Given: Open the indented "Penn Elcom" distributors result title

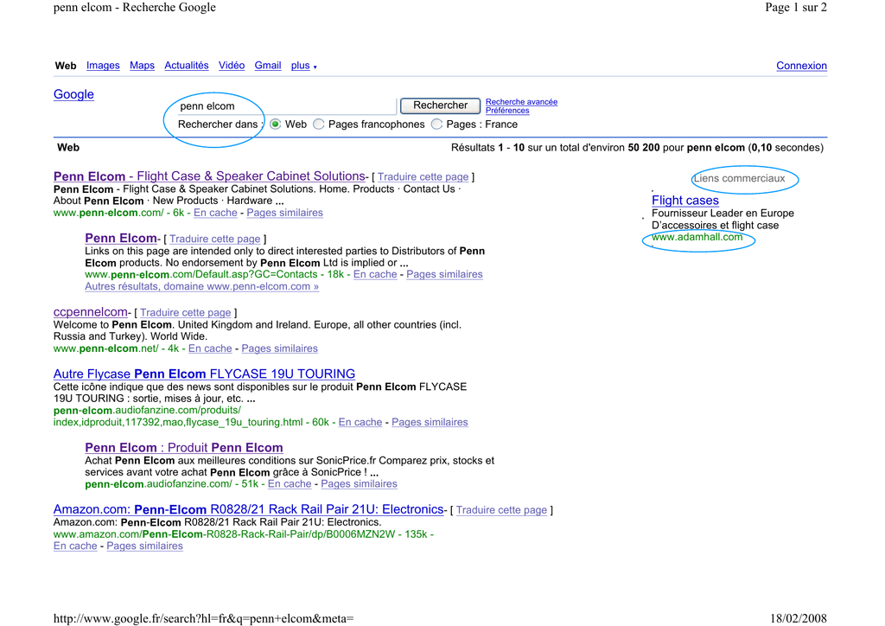Looking at the screenshot, I should tap(121, 238).
